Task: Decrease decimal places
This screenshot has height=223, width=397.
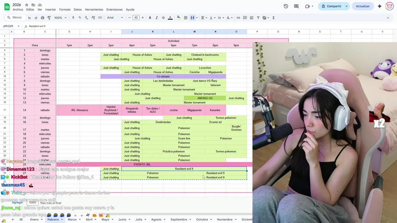Action: tap(86, 18)
